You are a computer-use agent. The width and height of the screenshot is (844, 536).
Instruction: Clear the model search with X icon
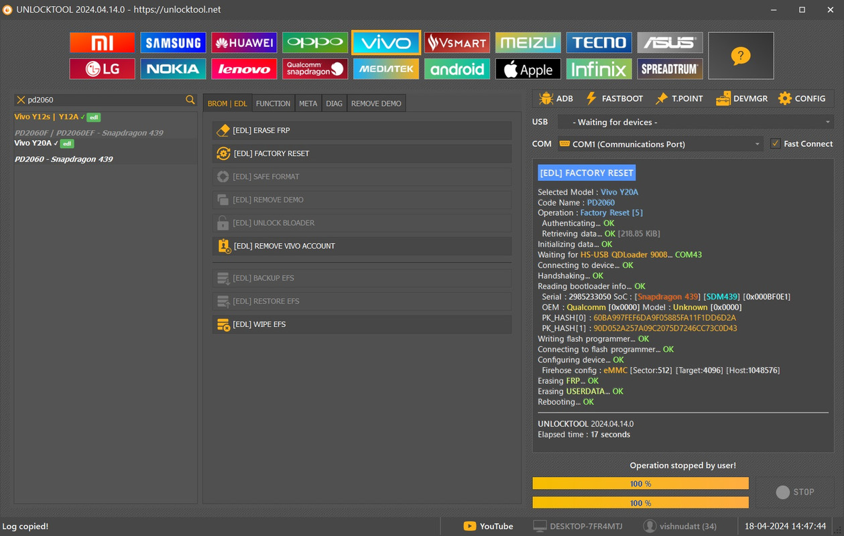21,100
